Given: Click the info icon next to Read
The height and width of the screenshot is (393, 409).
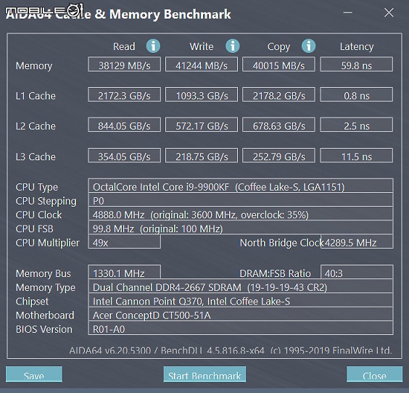Looking at the screenshot, I should click(153, 46).
